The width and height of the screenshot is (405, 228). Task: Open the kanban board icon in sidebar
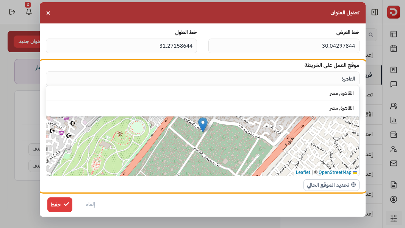click(x=393, y=70)
